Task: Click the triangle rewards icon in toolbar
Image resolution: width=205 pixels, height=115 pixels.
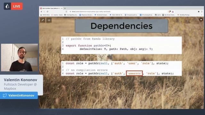Action: pos(173,11)
